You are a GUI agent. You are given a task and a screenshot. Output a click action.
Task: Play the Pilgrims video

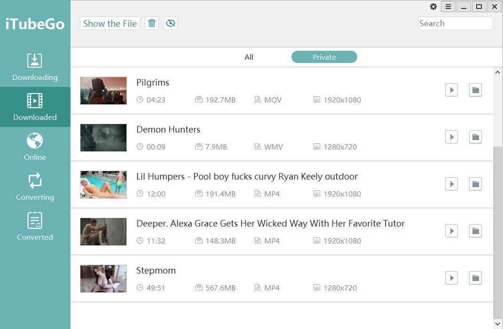451,90
